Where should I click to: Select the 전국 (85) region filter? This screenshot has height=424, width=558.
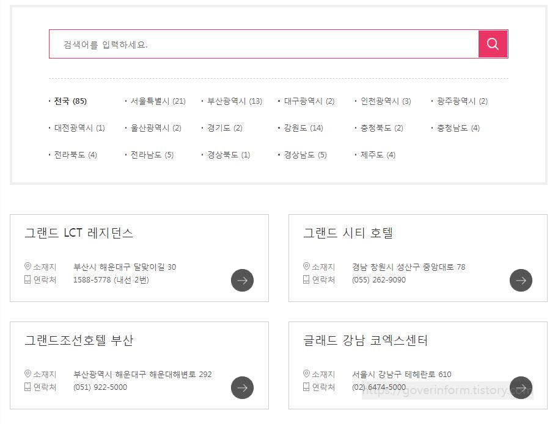pyautogui.click(x=70, y=101)
